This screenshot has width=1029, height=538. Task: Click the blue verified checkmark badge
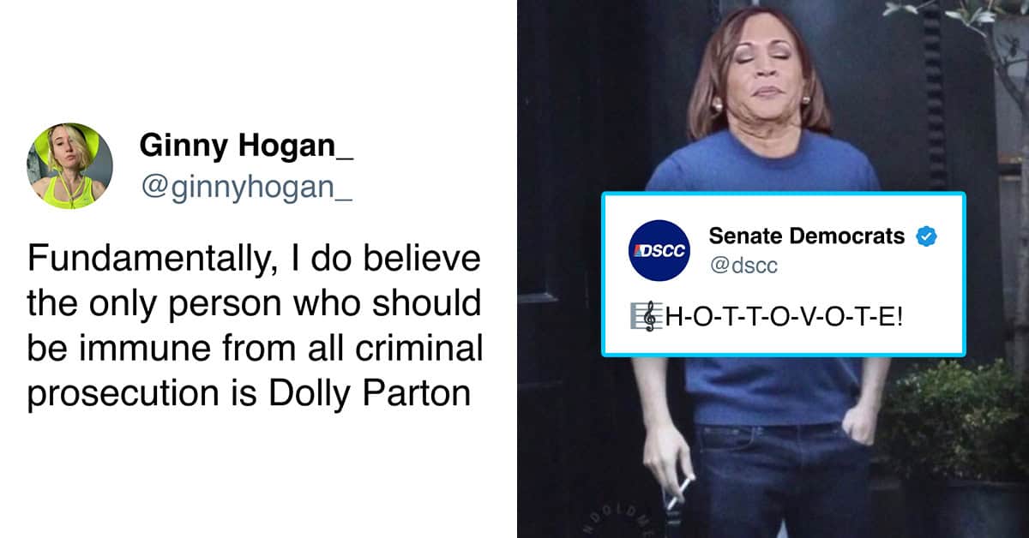(925, 236)
